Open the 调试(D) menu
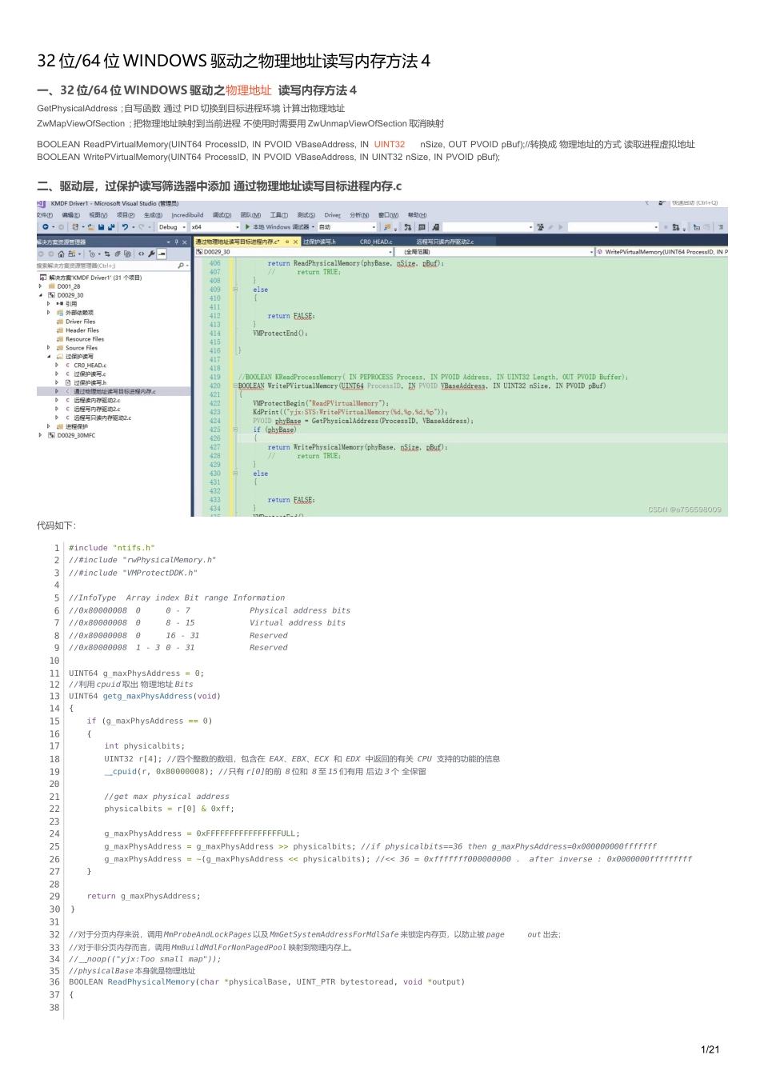760x1075 pixels. point(222,215)
